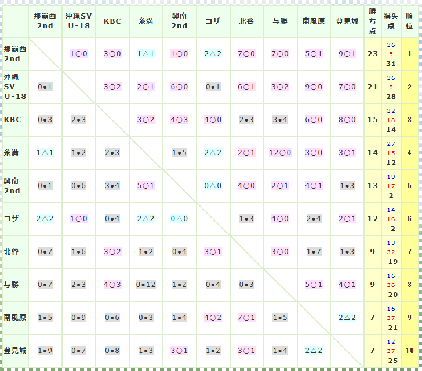Click the コザ column header at top
Image resolution: width=422 pixels, height=371 pixels.
213,21
